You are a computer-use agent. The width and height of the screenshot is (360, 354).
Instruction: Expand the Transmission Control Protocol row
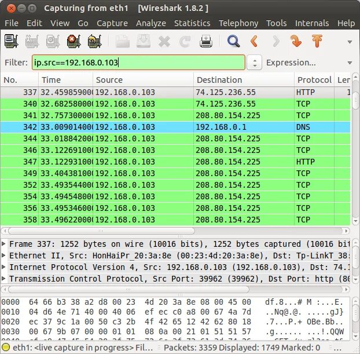[x=3, y=278]
